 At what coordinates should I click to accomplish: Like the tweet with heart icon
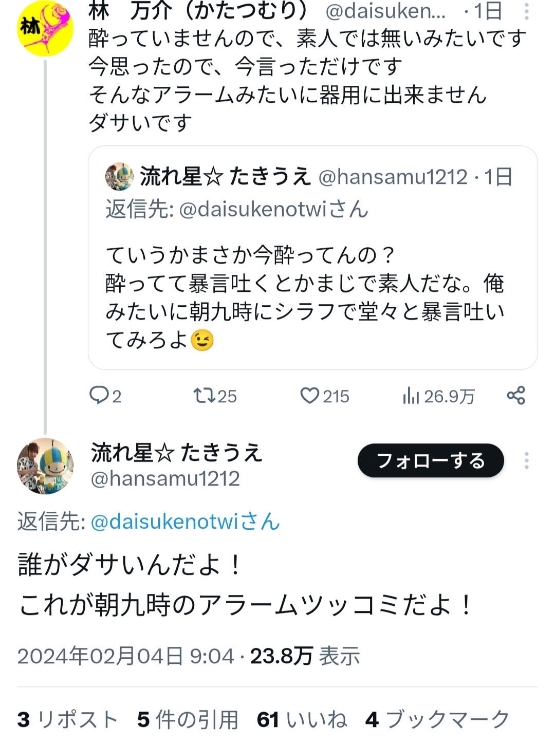[309, 396]
